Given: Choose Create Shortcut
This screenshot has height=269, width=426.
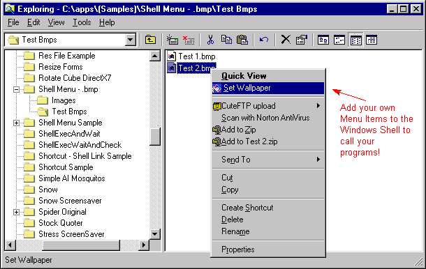Looking at the screenshot, I should (268, 208).
